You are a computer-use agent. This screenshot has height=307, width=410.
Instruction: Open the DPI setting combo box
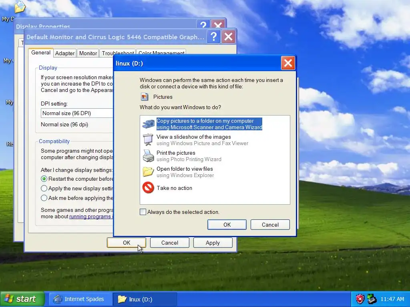click(x=77, y=113)
